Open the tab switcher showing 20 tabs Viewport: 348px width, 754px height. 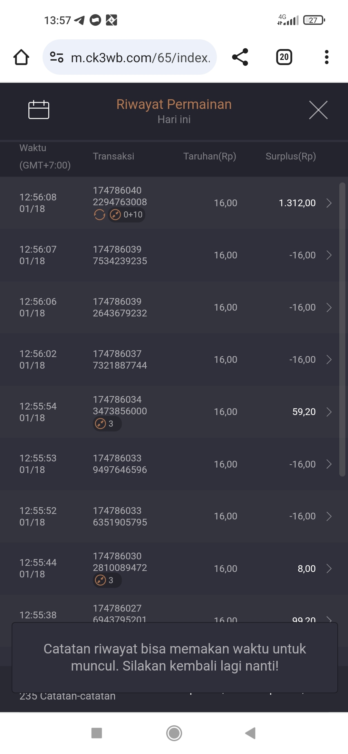pos(284,57)
